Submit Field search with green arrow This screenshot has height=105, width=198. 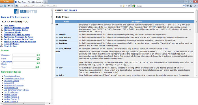[x=38, y=59]
